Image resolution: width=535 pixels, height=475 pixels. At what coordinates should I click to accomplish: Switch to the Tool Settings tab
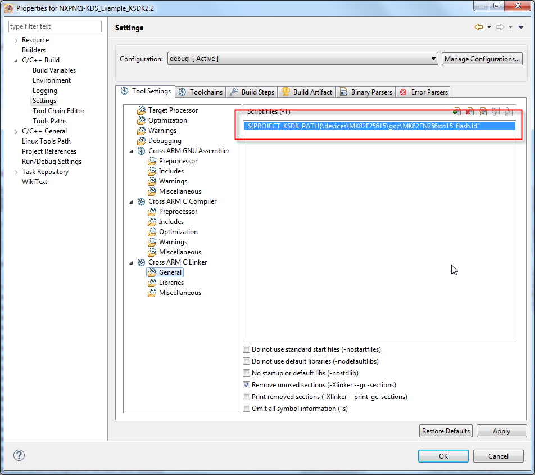[146, 91]
